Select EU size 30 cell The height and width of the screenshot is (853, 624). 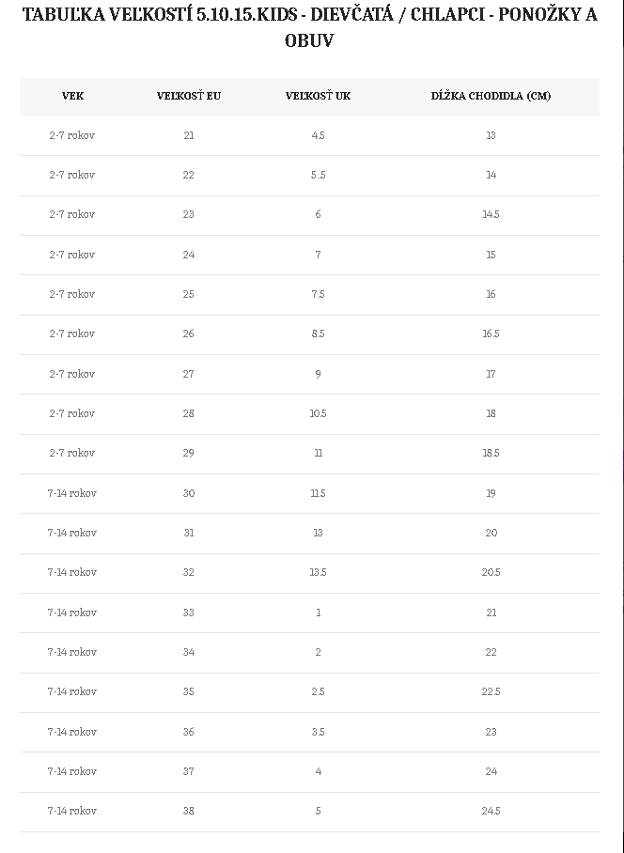[188, 493]
